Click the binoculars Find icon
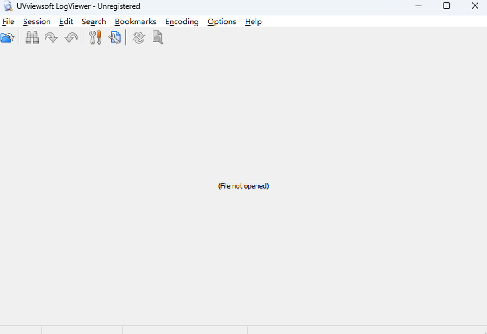Image resolution: width=487 pixels, height=334 pixels. [32, 38]
